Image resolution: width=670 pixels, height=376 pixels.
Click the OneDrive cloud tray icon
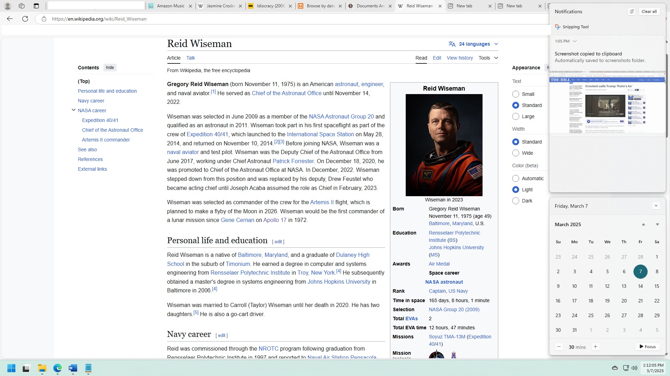615,368
